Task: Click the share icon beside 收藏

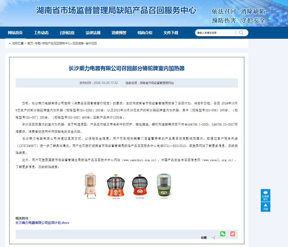Action: [x=214, y=238]
